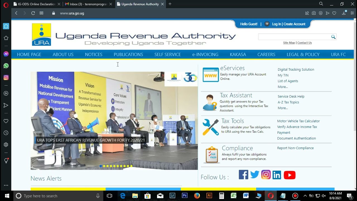Viewport: 357px width, 201px height.
Task: Open the PUBLICATIONS menu
Action: 128,54
